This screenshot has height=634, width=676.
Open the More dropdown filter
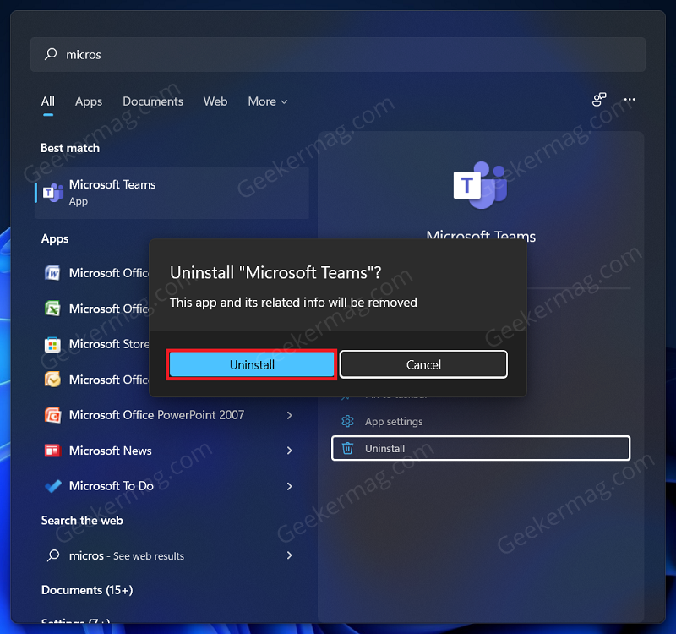[267, 101]
